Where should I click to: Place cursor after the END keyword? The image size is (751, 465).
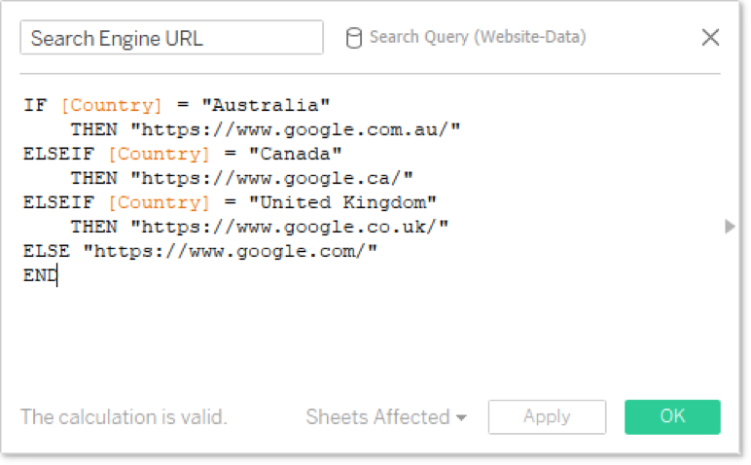click(57, 275)
